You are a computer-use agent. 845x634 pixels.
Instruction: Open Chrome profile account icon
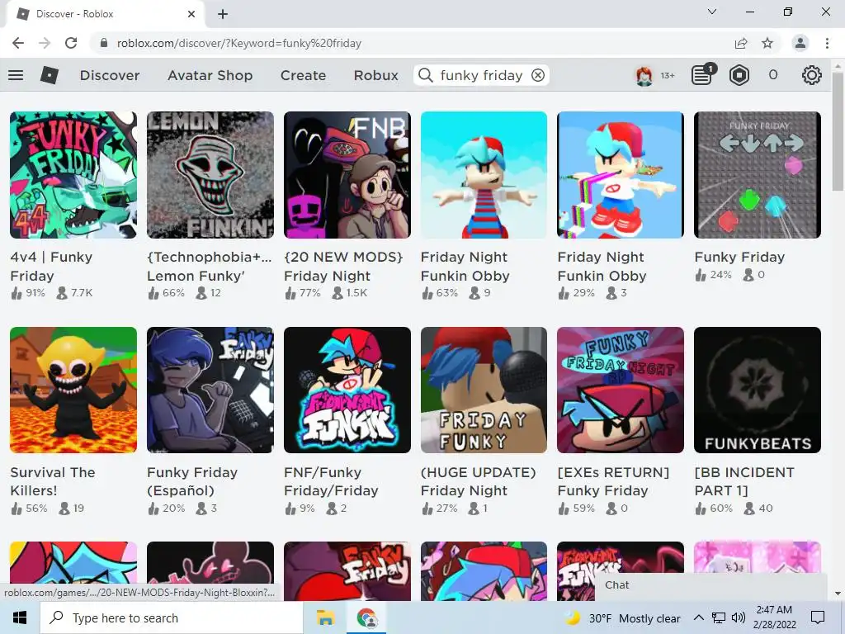pos(800,43)
